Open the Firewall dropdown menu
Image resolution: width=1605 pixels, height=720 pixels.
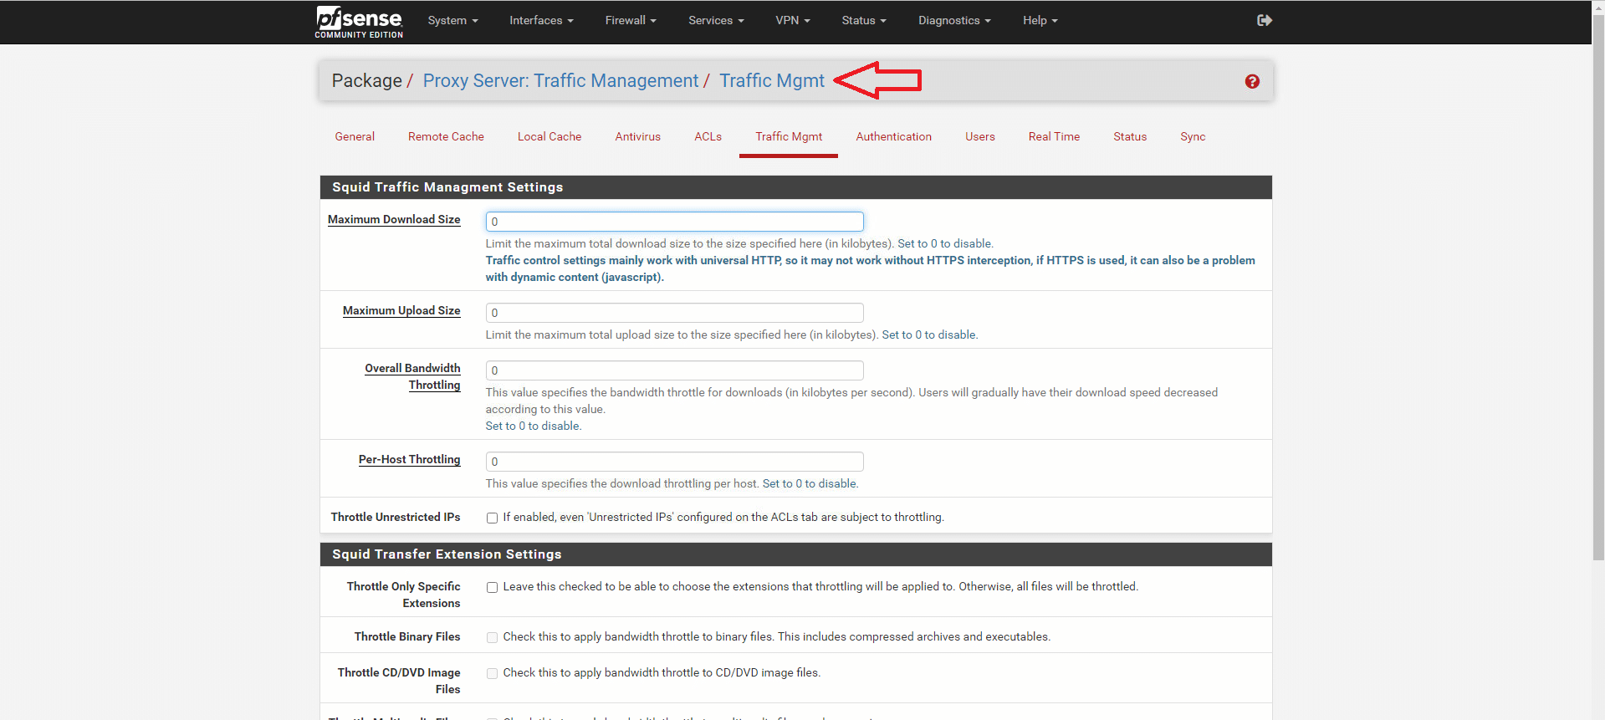pyautogui.click(x=631, y=20)
